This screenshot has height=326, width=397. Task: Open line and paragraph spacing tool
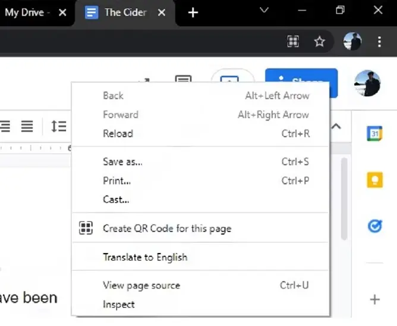(58, 126)
